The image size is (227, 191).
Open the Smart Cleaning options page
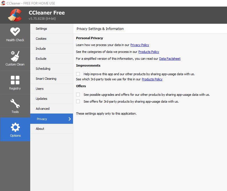click(x=52, y=79)
